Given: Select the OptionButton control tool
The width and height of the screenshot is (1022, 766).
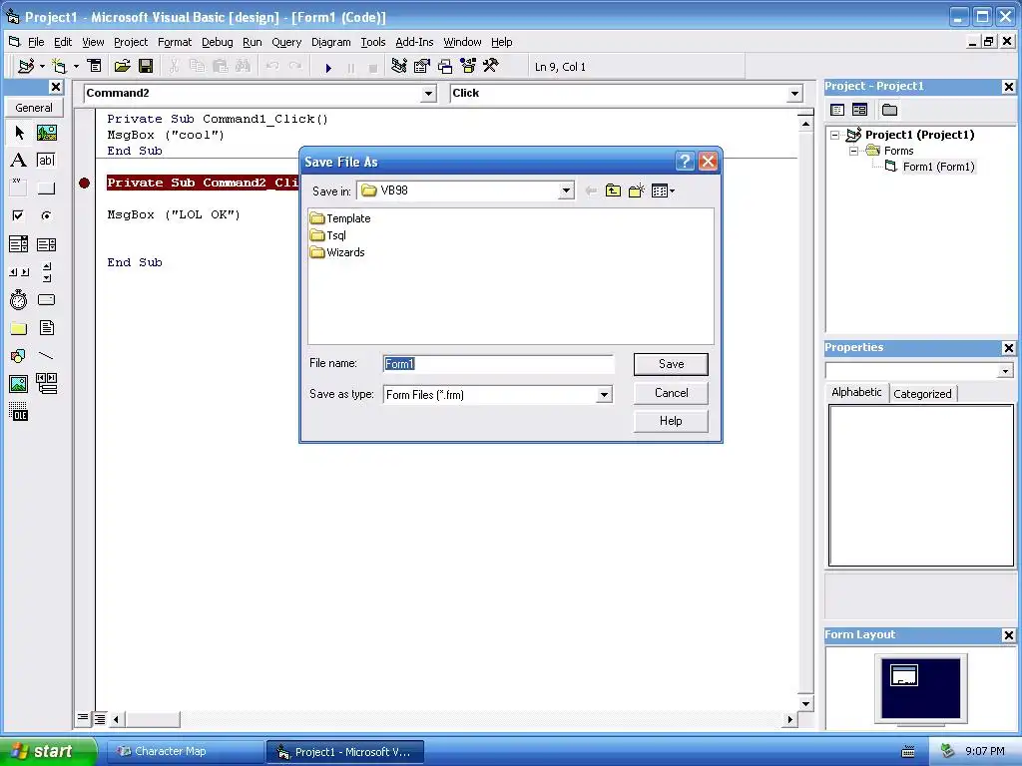Looking at the screenshot, I should [46, 215].
